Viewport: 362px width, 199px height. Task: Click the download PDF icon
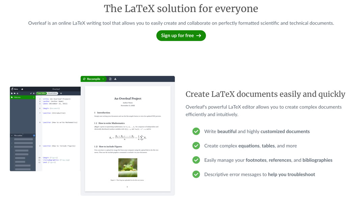pyautogui.click(x=115, y=79)
